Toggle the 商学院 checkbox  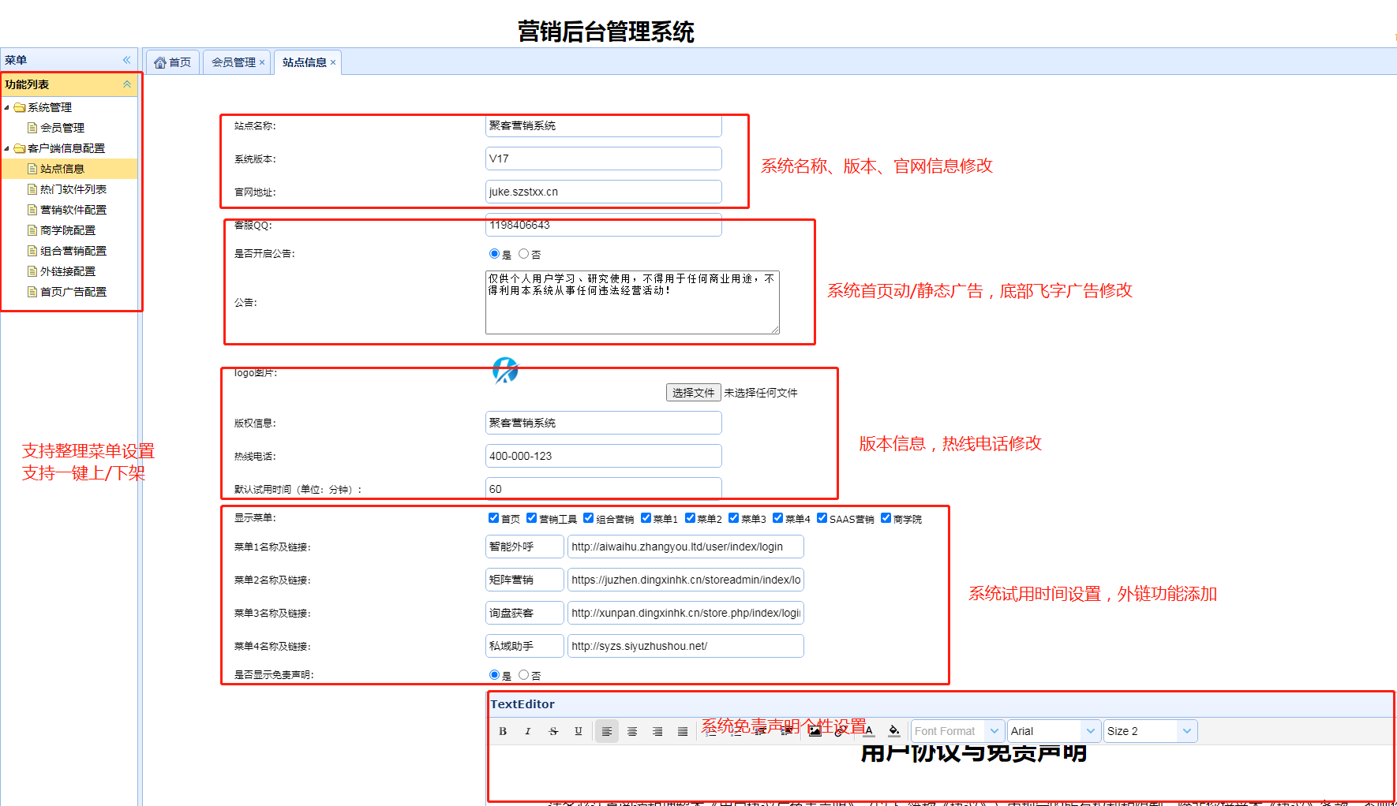click(x=886, y=518)
